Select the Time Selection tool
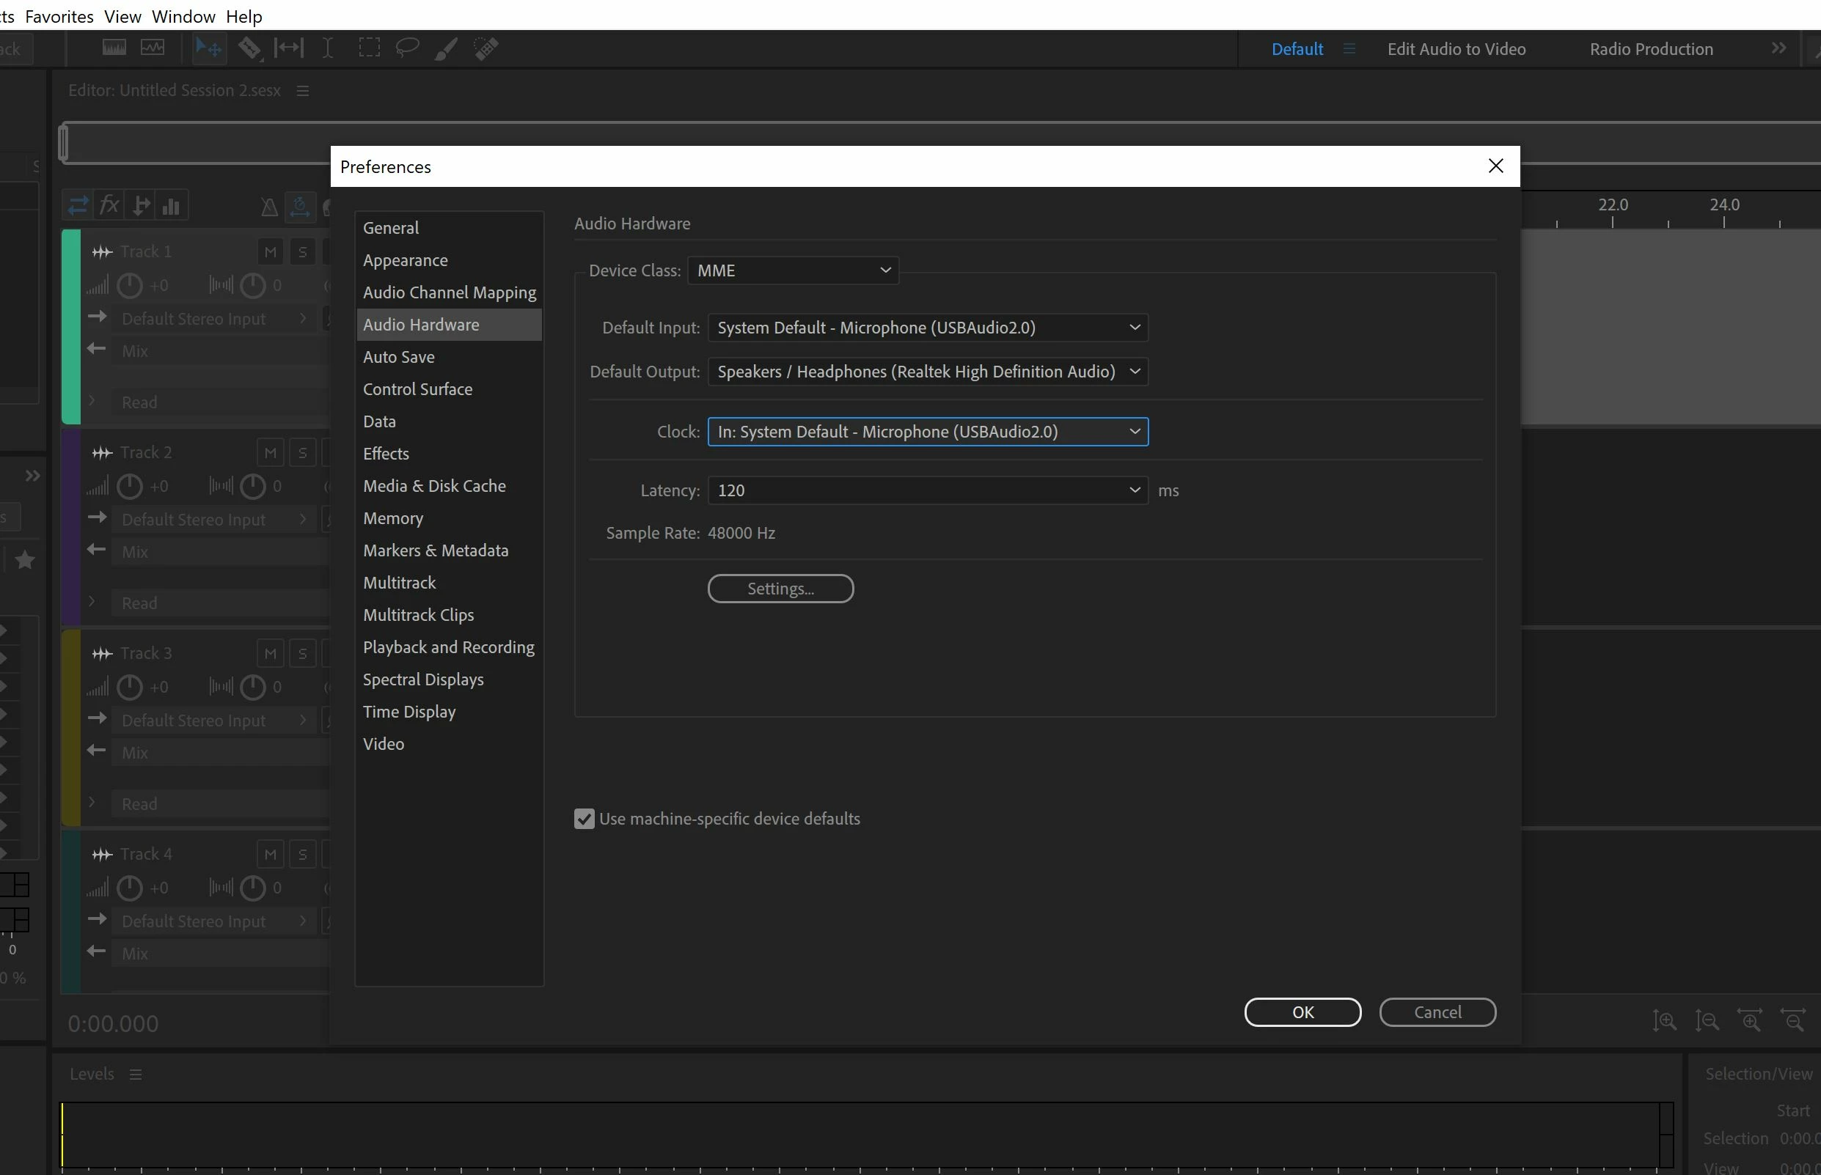The image size is (1821, 1175). pyautogui.click(x=327, y=49)
